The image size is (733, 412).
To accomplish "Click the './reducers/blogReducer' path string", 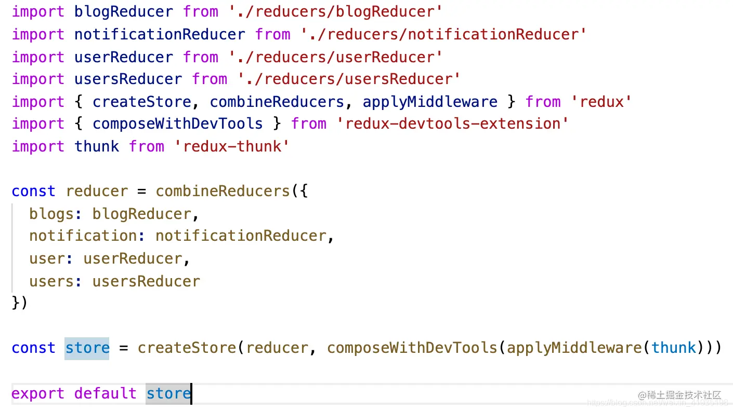I will coord(335,12).
